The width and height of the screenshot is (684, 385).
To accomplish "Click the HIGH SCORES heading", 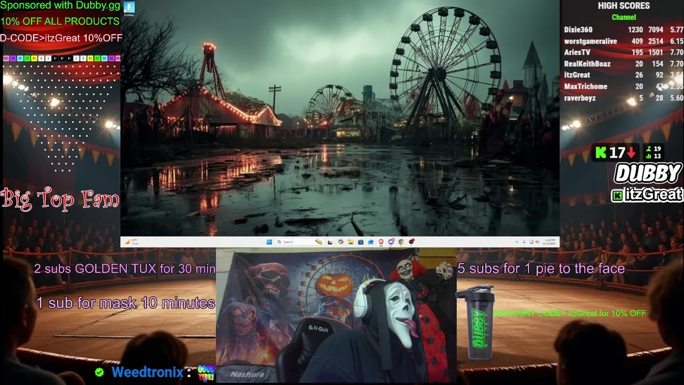I will point(624,6).
